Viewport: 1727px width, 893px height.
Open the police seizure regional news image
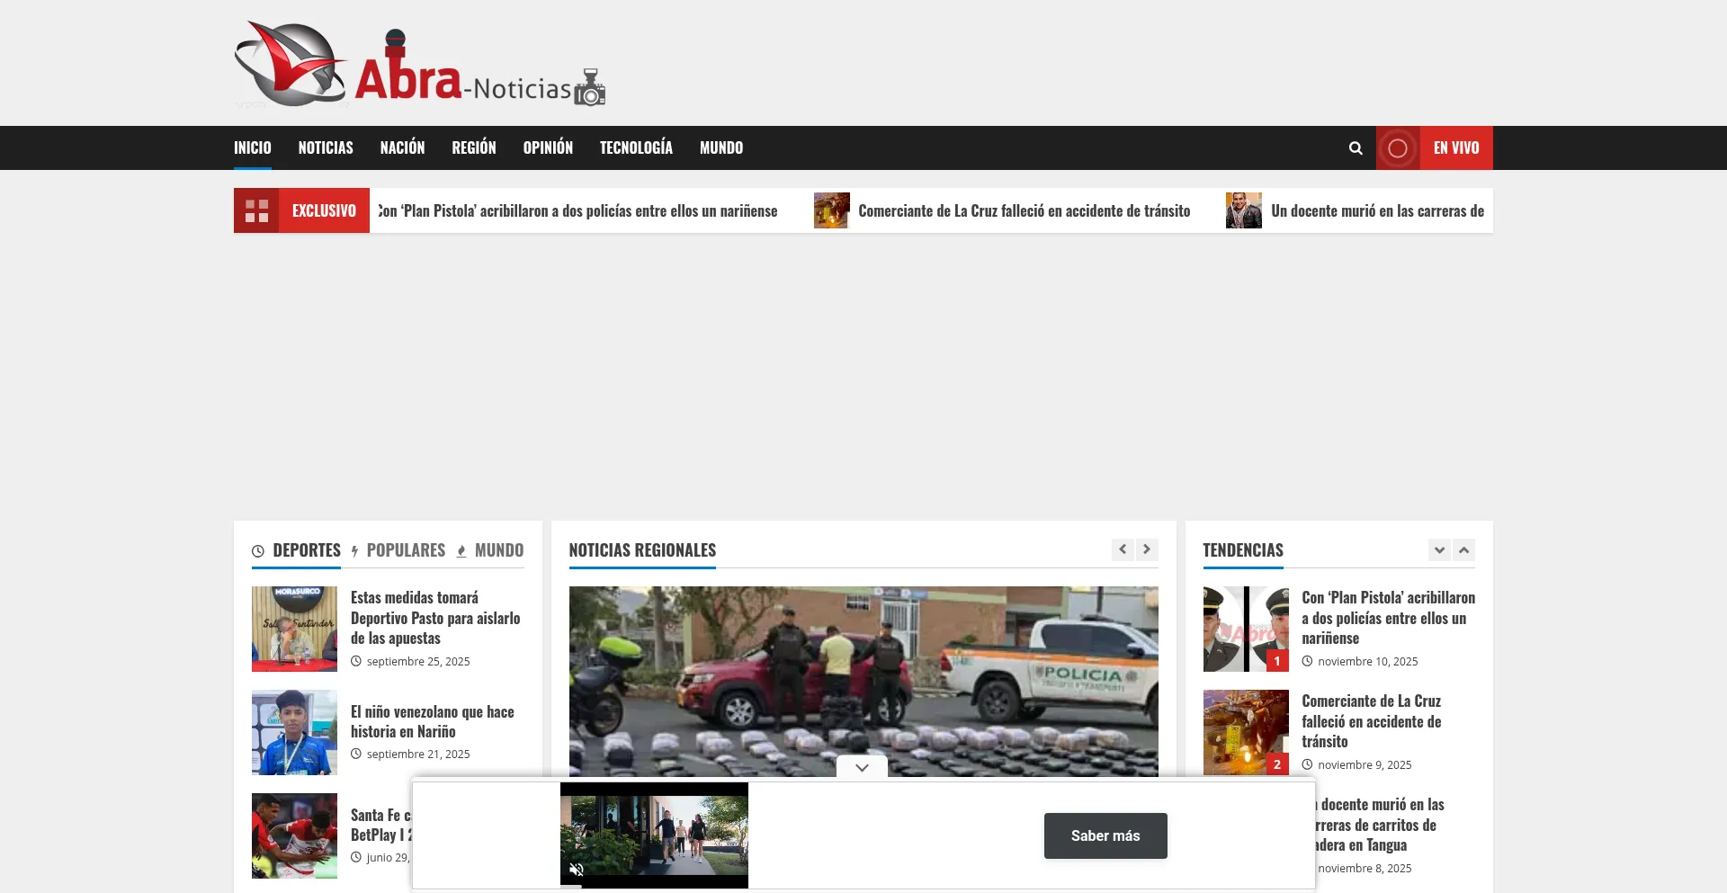[x=863, y=681]
